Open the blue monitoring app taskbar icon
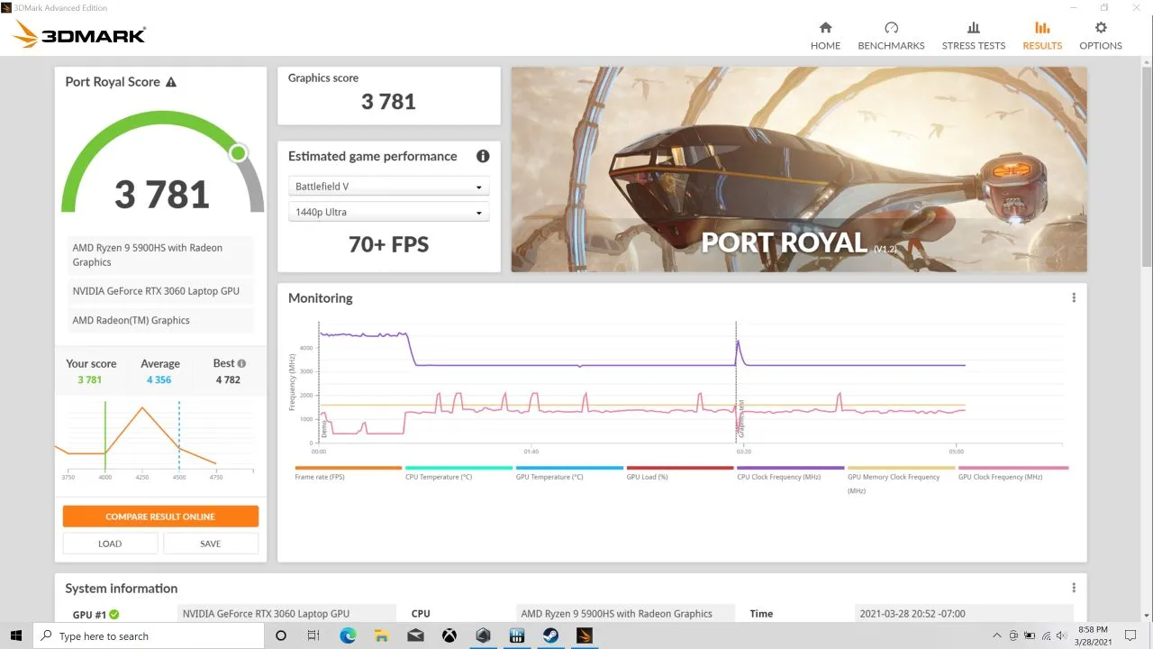Screen dimensions: 1153x649 pyautogui.click(x=517, y=635)
